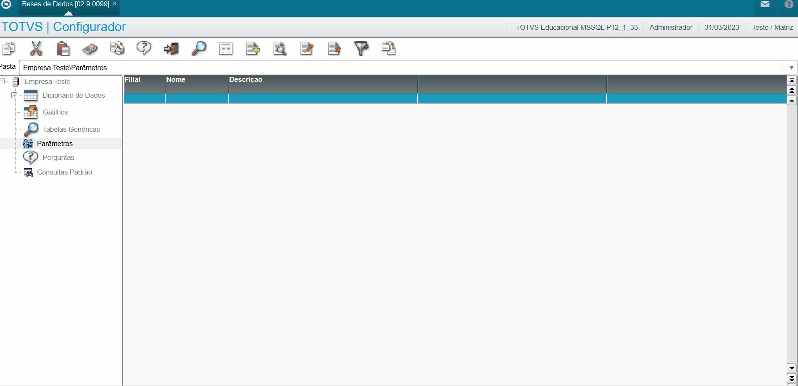Jump to top of grid scrollbar

click(x=792, y=81)
